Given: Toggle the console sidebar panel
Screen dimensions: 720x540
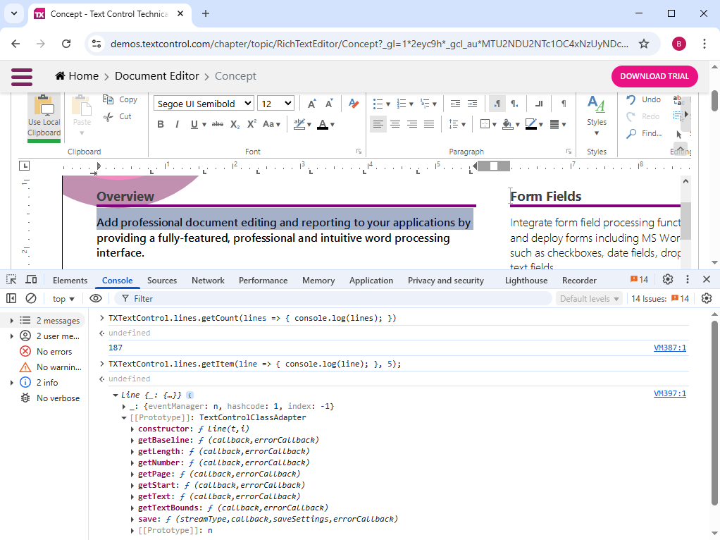Looking at the screenshot, I should click(x=11, y=298).
